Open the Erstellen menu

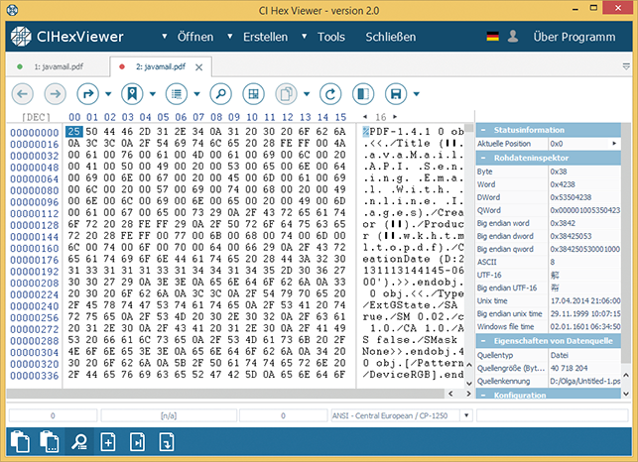(x=265, y=37)
